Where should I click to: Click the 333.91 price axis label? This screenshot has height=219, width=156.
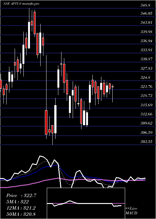tap(146, 50)
